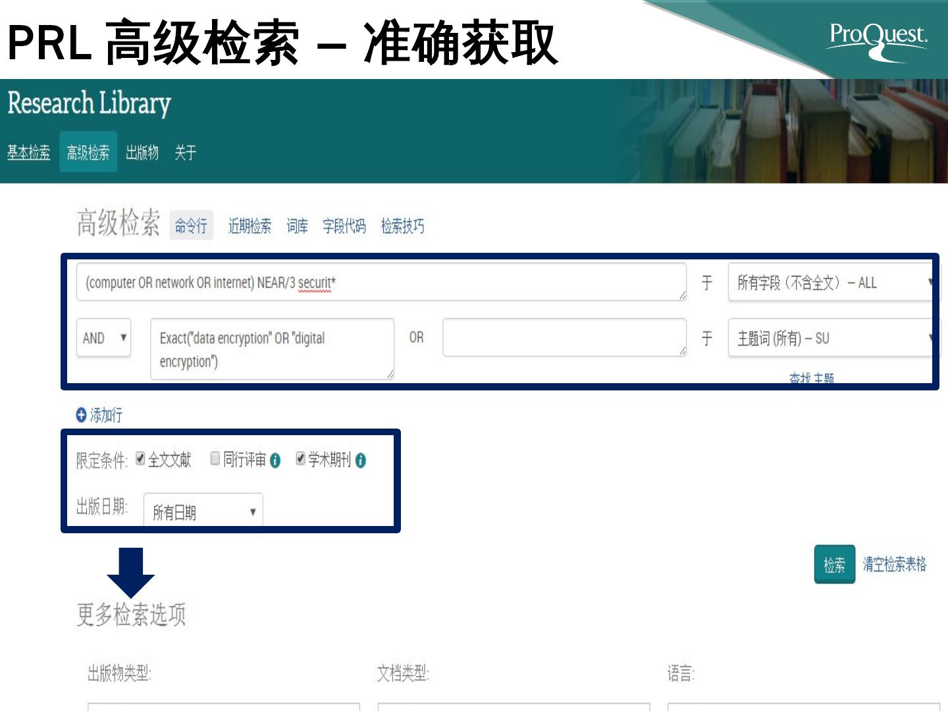
Task: Toggle the 全文文献 checkbox
Action: [x=140, y=458]
